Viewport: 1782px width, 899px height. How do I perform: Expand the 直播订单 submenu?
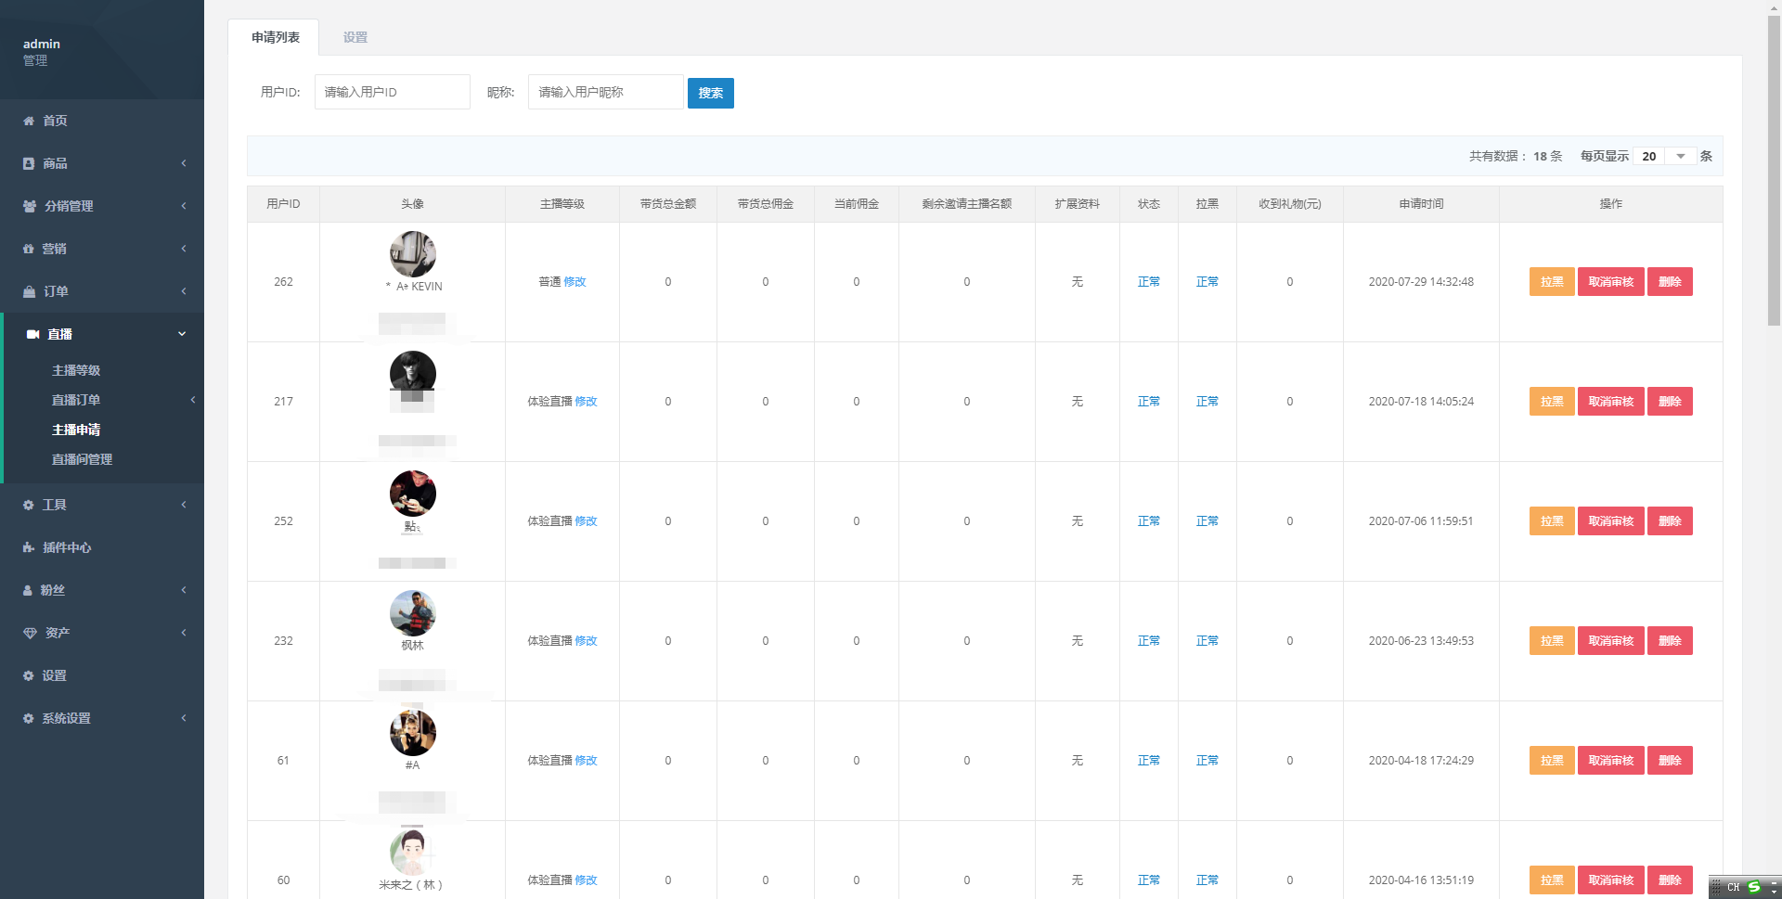pyautogui.click(x=192, y=400)
